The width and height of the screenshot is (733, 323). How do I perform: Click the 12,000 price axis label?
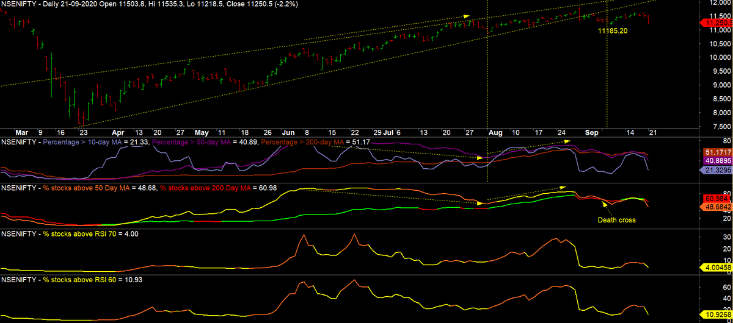[x=720, y=3]
